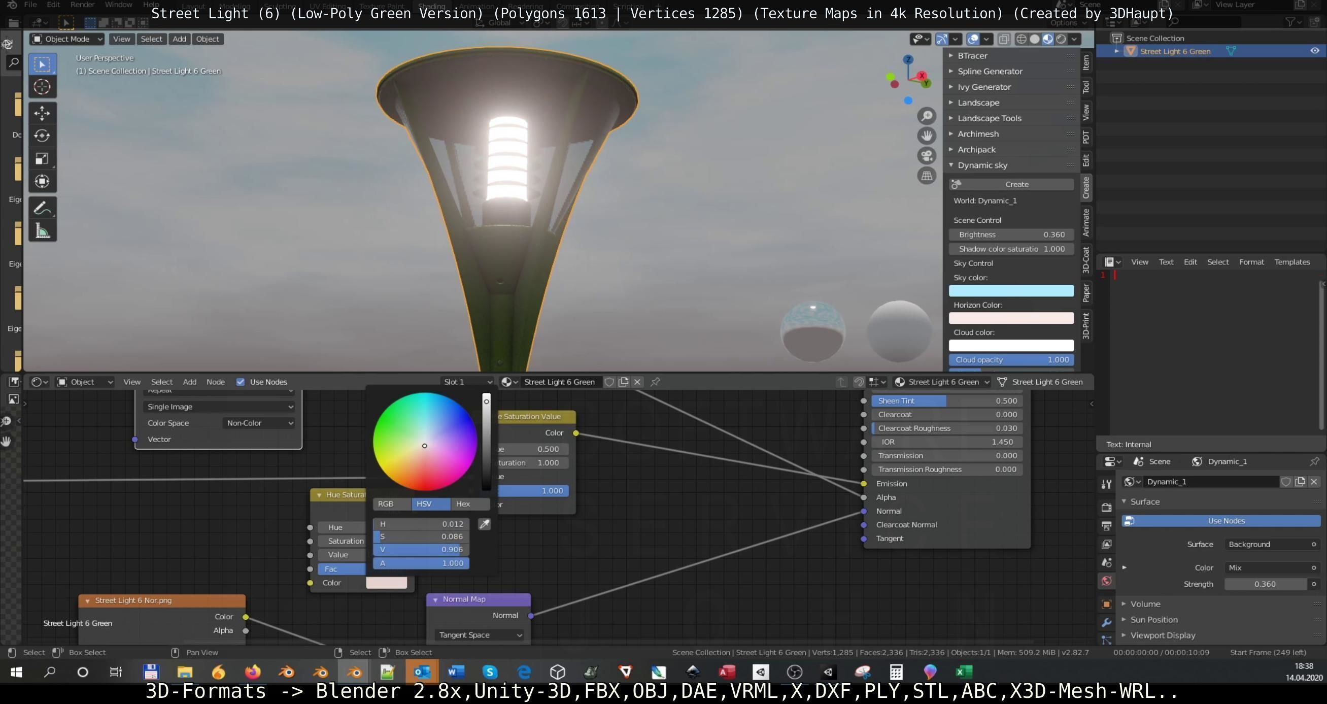Open the Templates menu in text editor
Image resolution: width=1327 pixels, height=704 pixels.
click(1292, 262)
